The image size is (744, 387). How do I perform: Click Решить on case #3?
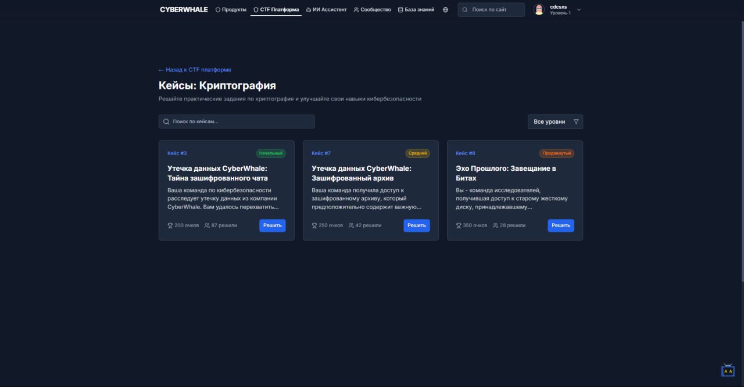[273, 225]
